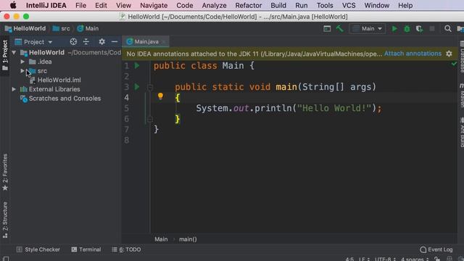Open the annotations banner gear settings
The height and width of the screenshot is (261, 464).
(449, 54)
